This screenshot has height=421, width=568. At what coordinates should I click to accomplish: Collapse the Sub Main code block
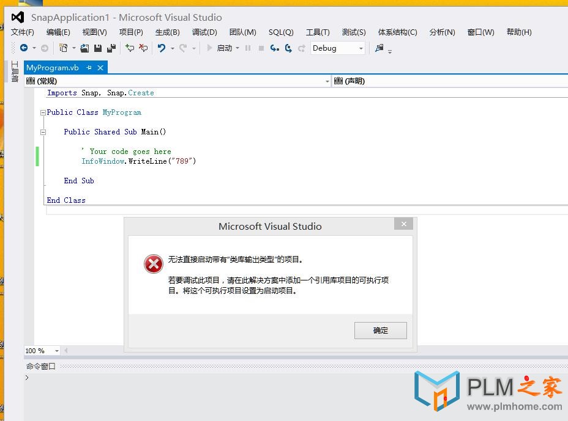[43, 132]
